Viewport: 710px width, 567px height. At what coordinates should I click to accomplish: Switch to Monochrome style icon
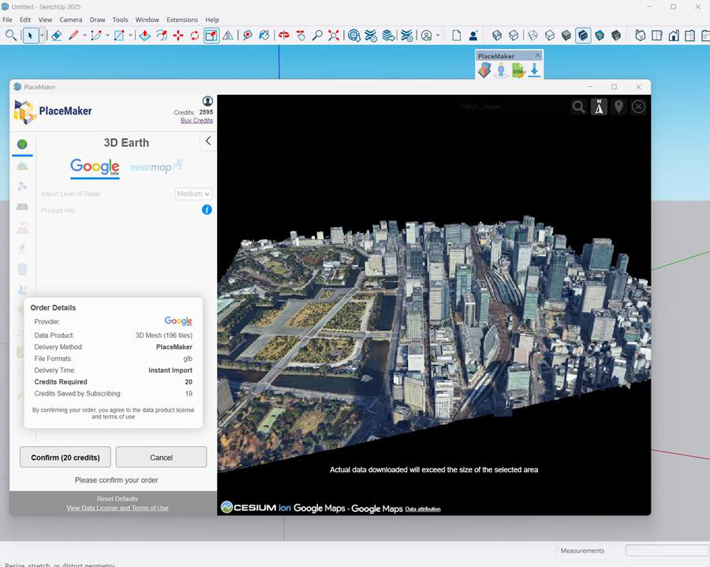pyautogui.click(x=616, y=36)
